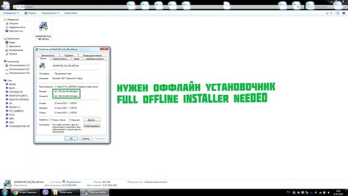Switch to the Безопасность tab in Properties
348x196 pixels.
click(x=48, y=56)
